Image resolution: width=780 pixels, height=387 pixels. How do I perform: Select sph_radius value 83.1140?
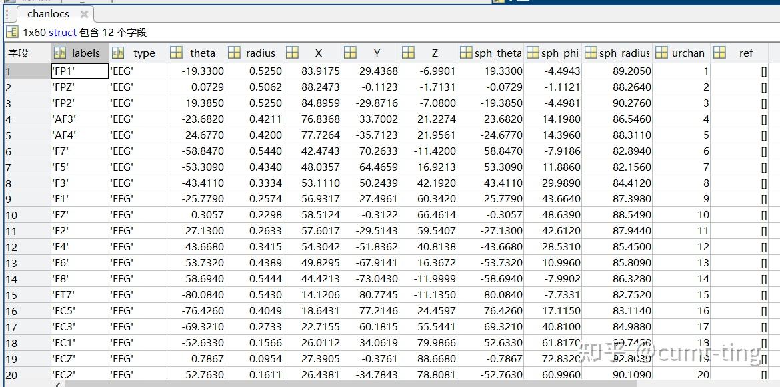point(617,311)
